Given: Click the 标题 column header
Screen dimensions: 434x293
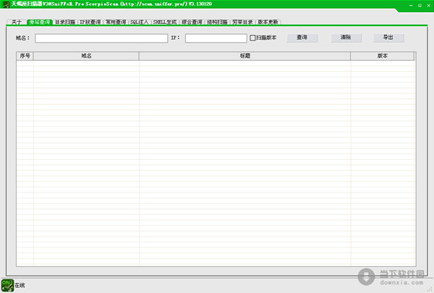Looking at the screenshot, I should click(x=244, y=55).
